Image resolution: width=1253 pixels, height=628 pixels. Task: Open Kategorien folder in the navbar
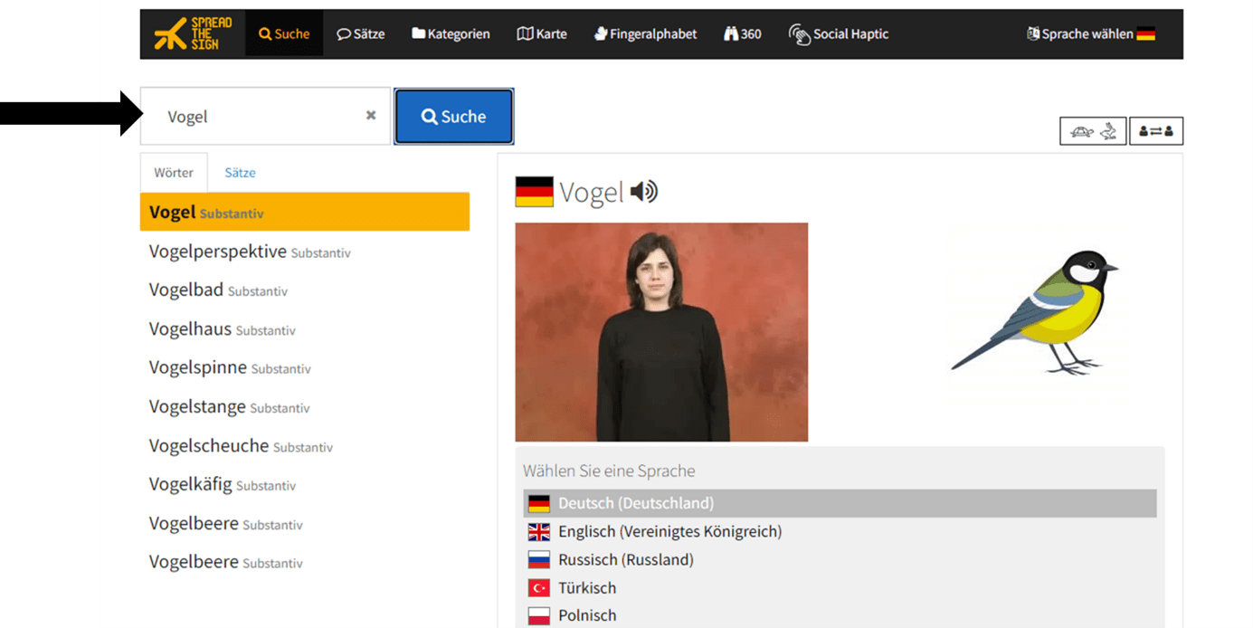pyautogui.click(x=451, y=34)
